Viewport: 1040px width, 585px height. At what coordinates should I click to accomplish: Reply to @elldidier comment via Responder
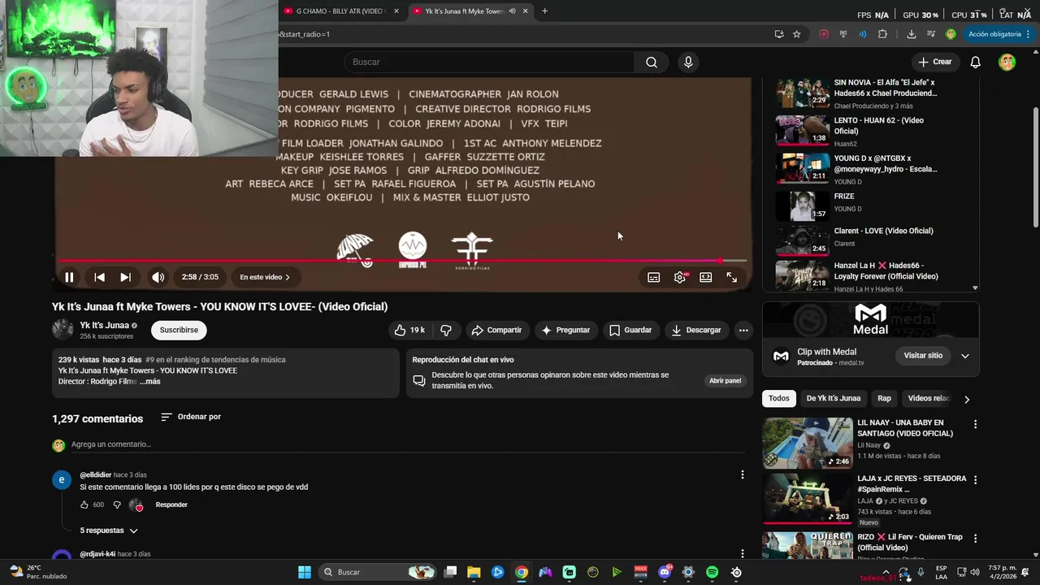(x=171, y=505)
